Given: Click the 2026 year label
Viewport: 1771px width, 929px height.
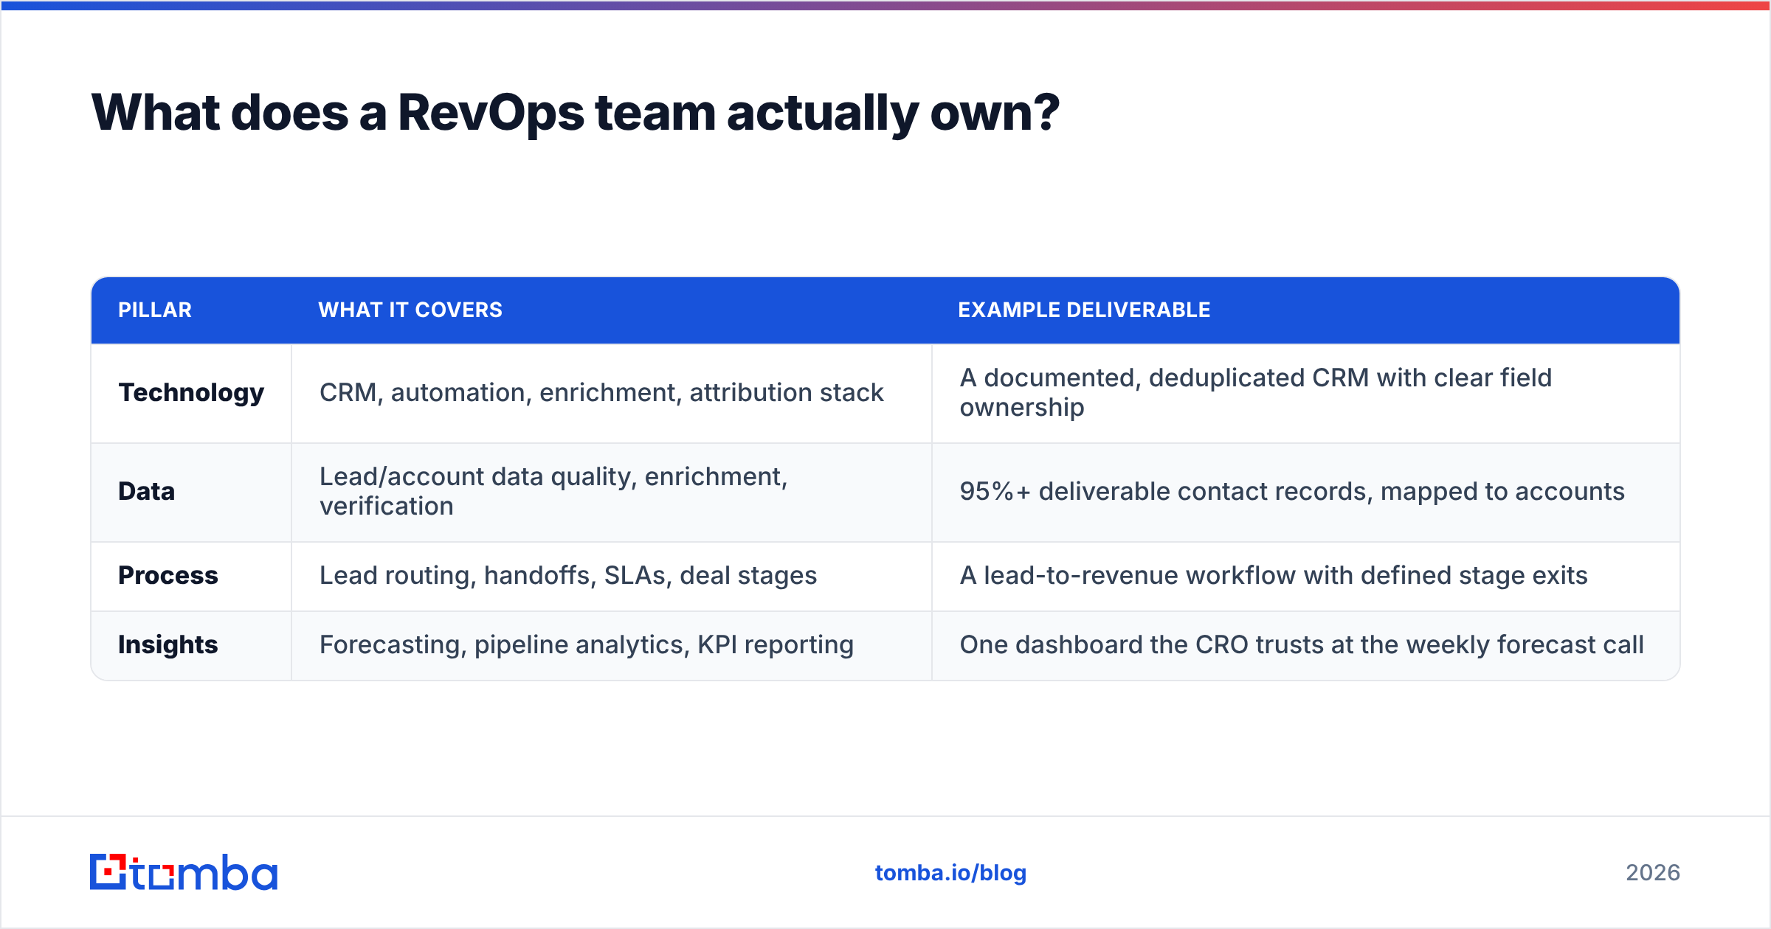Looking at the screenshot, I should tap(1653, 873).
